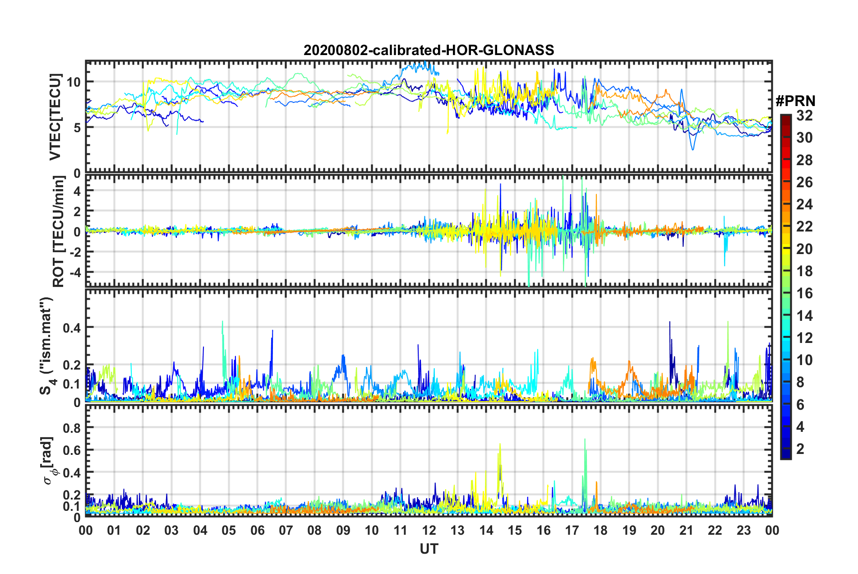Click the sigma phi [rad] axis label
The width and height of the screenshot is (858, 574).
coord(49,461)
